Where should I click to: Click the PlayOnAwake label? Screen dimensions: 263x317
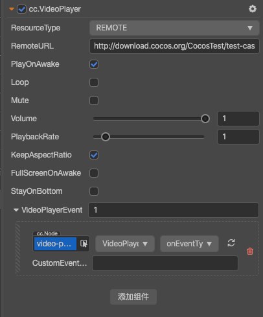[x=35, y=64]
